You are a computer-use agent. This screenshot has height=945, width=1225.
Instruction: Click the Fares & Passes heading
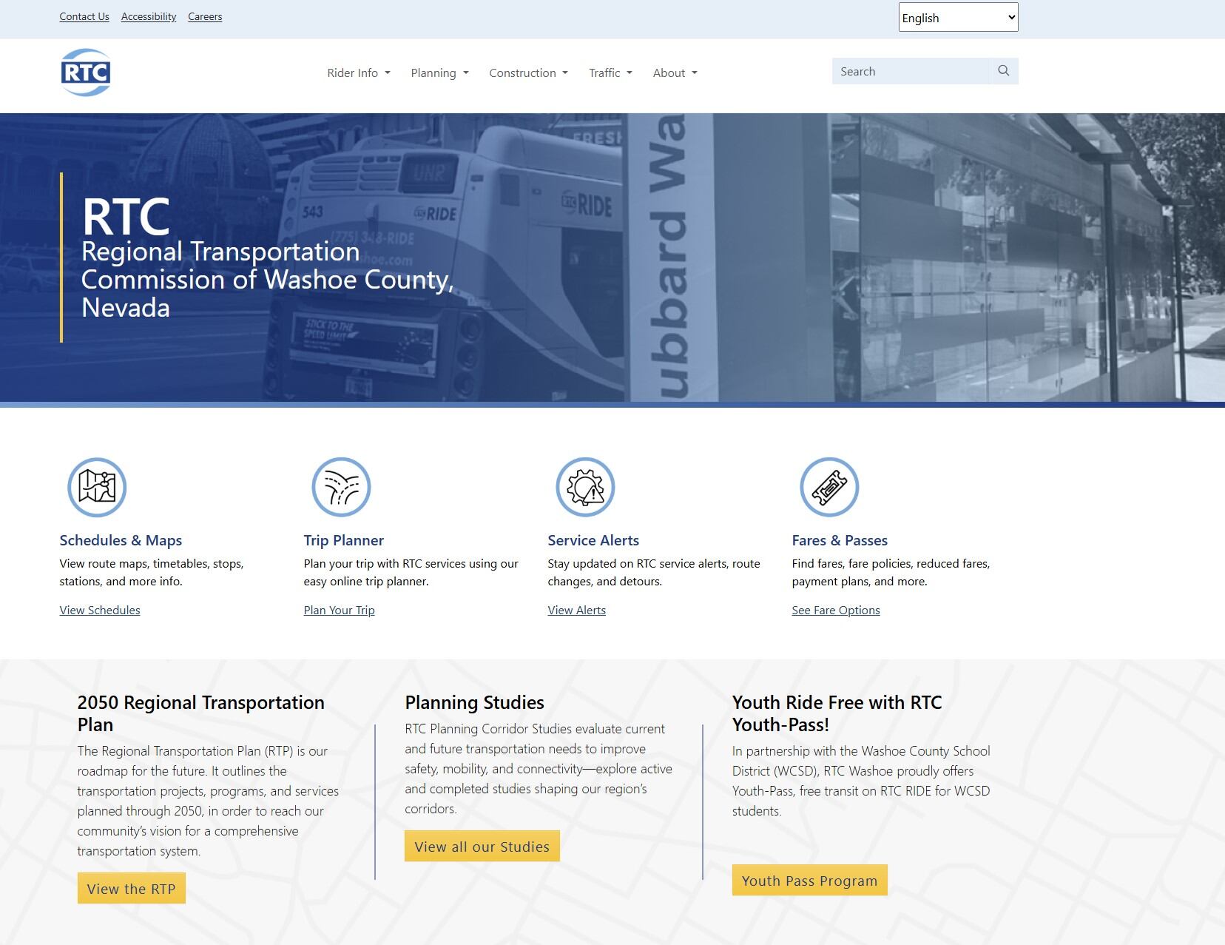coord(840,540)
